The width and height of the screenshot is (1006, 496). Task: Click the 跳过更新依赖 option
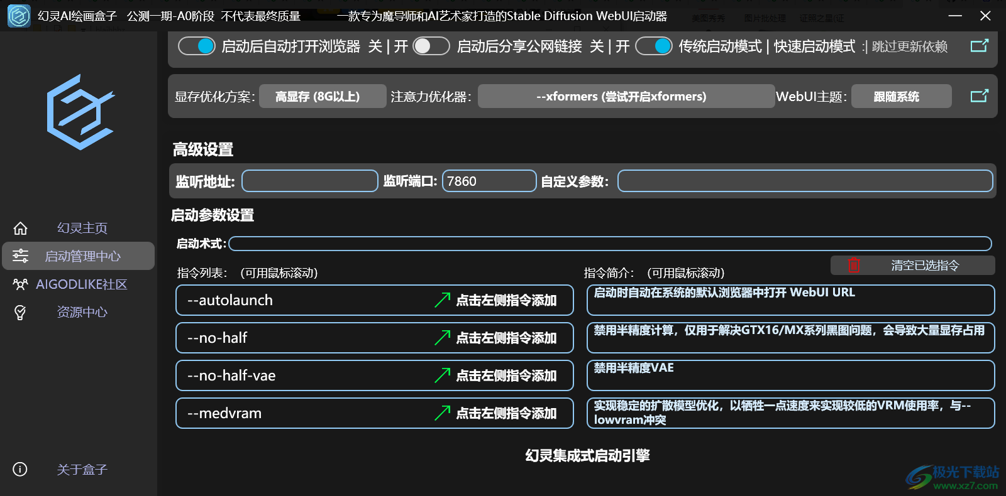click(x=909, y=46)
